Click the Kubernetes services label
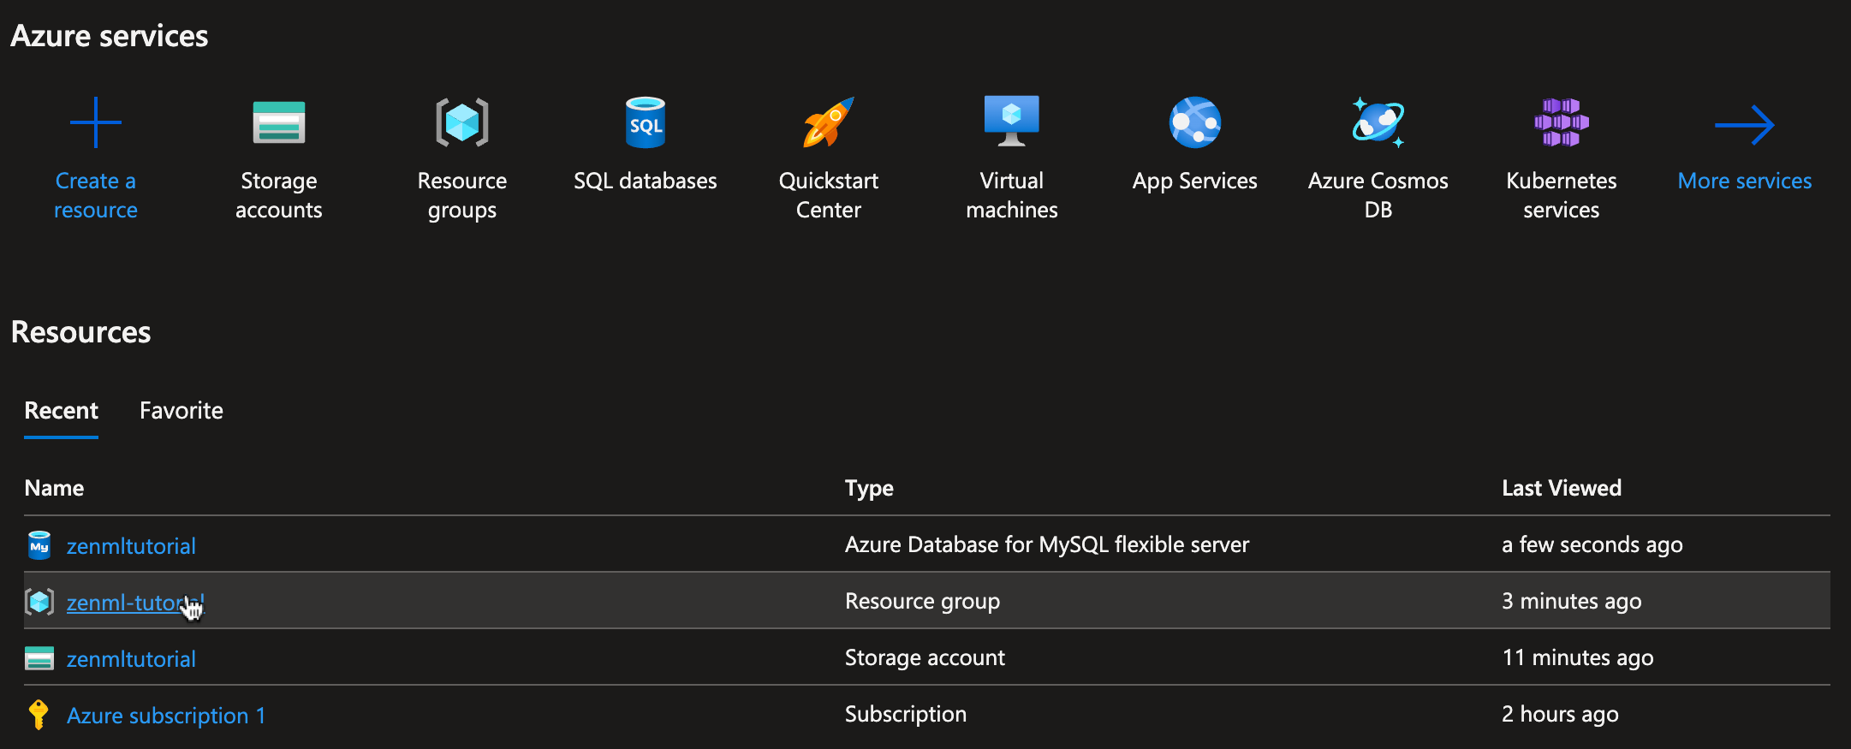 pos(1562,195)
